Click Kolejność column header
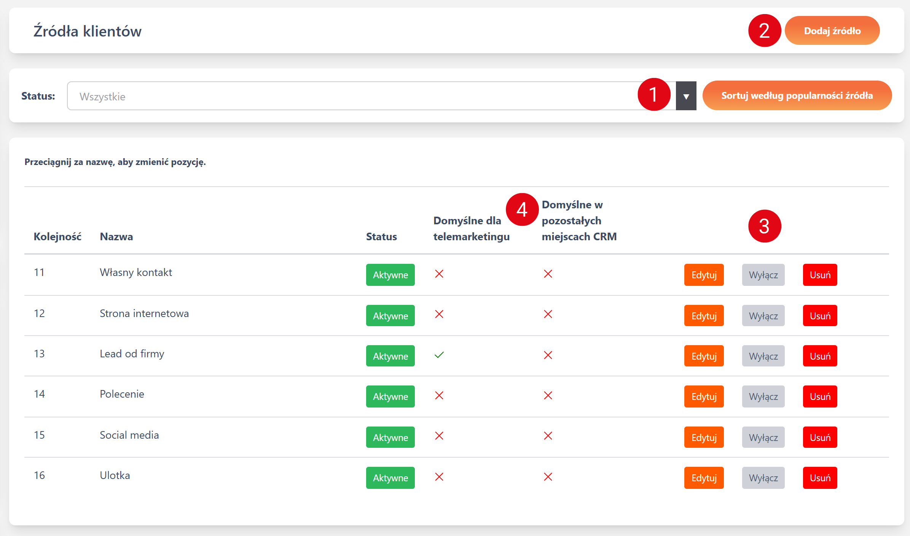The image size is (910, 536). pyautogui.click(x=57, y=236)
